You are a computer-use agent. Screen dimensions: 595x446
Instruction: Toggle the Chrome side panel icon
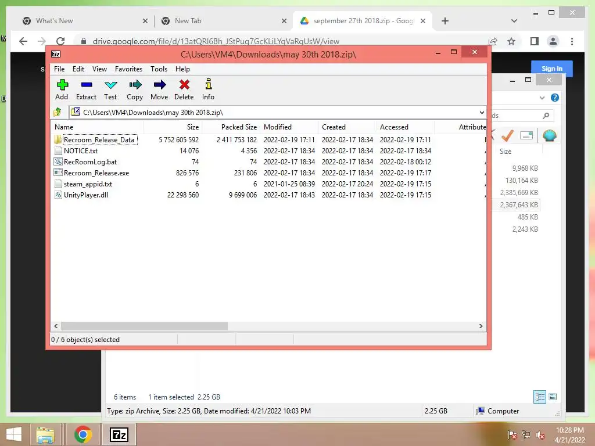coord(535,41)
